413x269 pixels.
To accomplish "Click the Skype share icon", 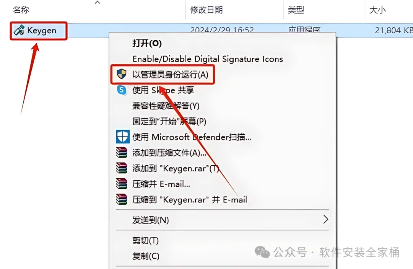I will click(x=122, y=90).
